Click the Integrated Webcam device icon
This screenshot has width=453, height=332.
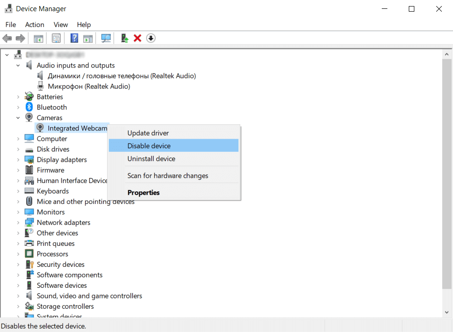[x=40, y=128]
